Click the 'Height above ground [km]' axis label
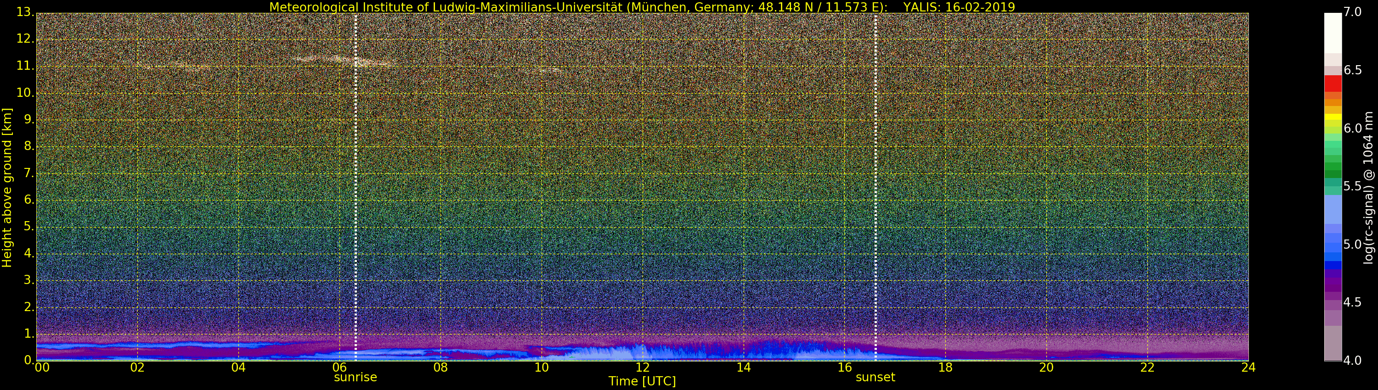 click(7, 188)
